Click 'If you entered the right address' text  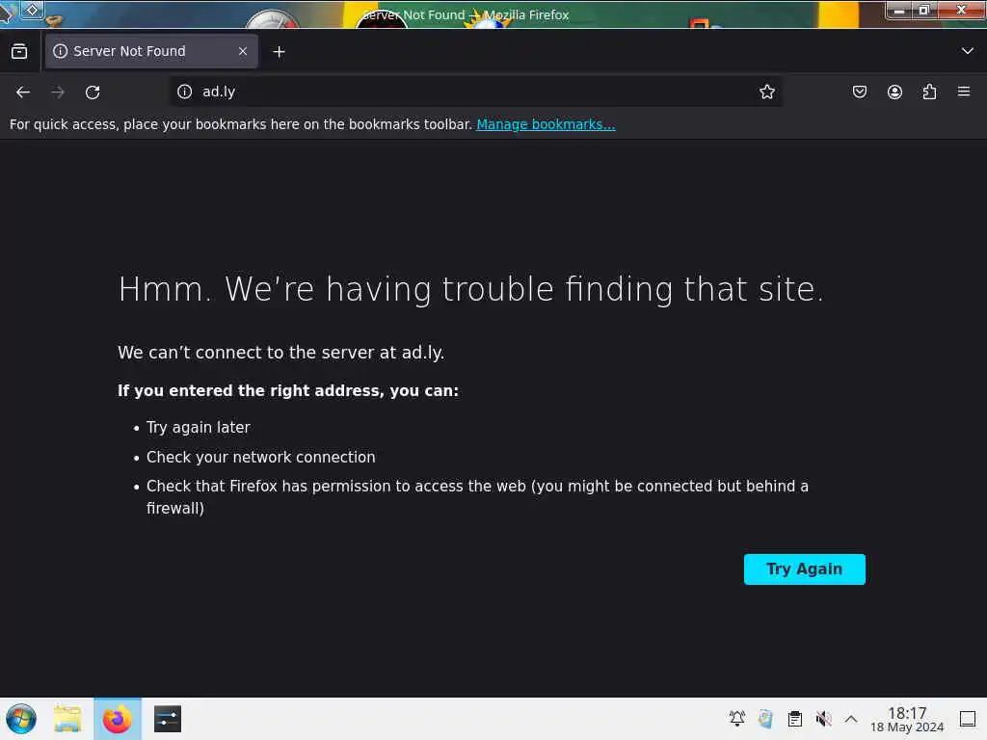tap(288, 391)
